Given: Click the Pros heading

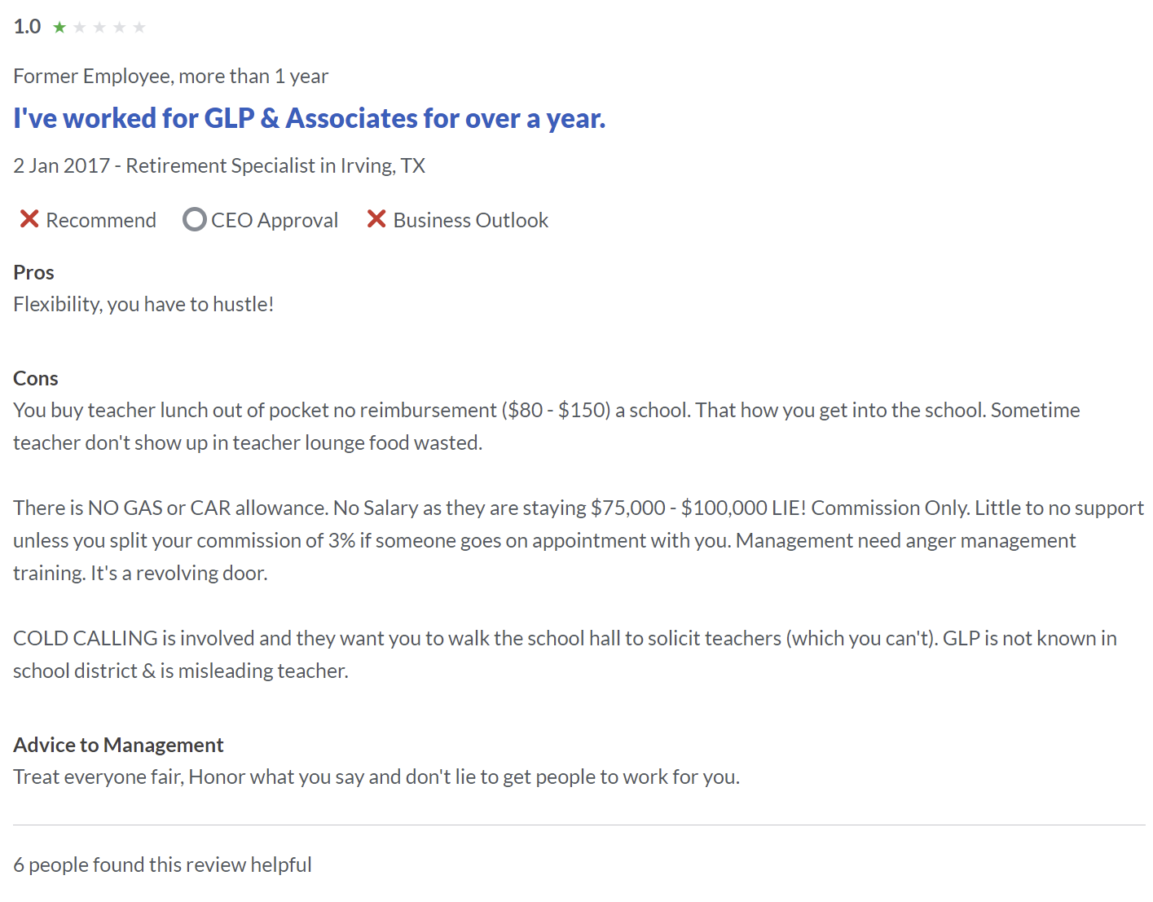Looking at the screenshot, I should [x=33, y=272].
